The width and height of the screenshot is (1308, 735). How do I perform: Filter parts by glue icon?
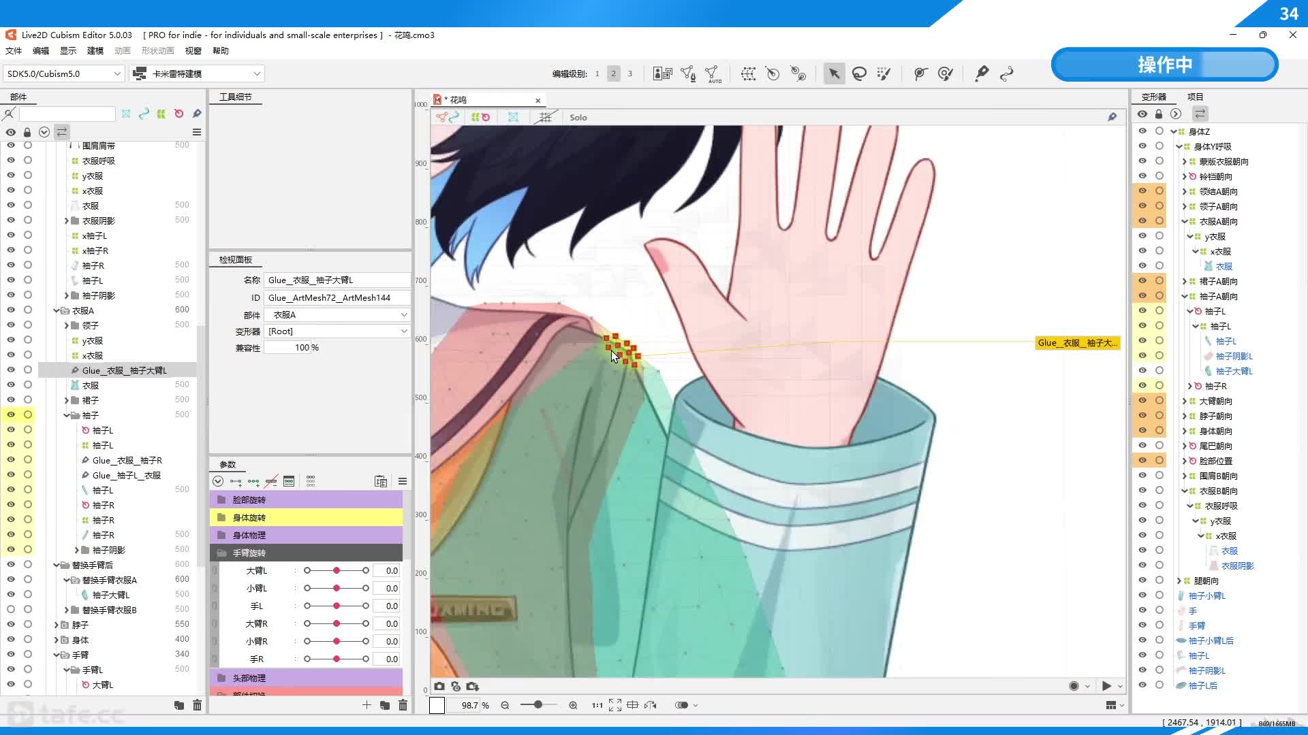pos(197,114)
